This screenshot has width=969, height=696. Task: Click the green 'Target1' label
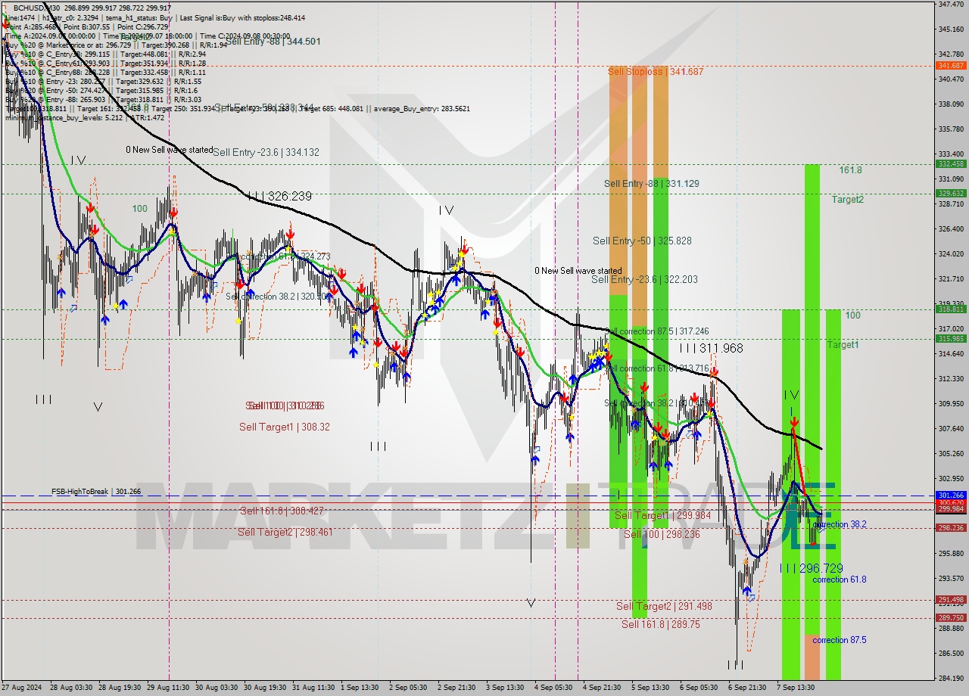click(x=843, y=345)
